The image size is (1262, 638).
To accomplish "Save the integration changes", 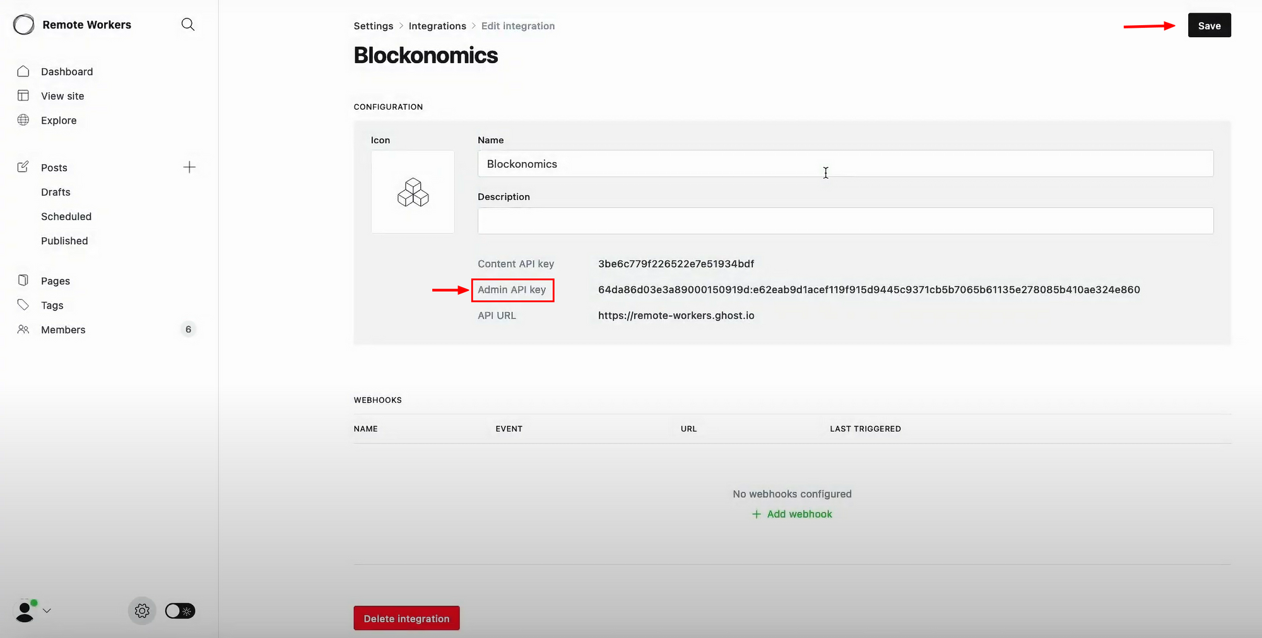I will 1209,25.
